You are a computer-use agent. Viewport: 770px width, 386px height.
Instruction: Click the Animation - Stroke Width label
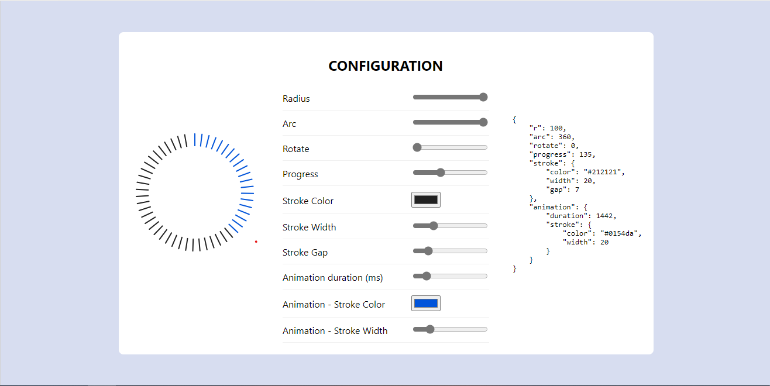click(335, 330)
